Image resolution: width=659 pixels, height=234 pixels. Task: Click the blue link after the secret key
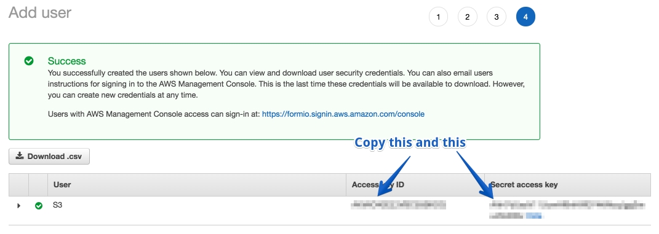(x=533, y=216)
